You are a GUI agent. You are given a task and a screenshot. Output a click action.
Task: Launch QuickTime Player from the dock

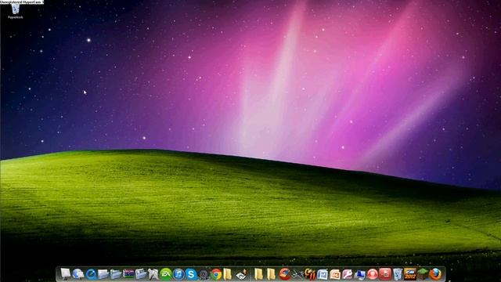pyautogui.click(x=91, y=274)
